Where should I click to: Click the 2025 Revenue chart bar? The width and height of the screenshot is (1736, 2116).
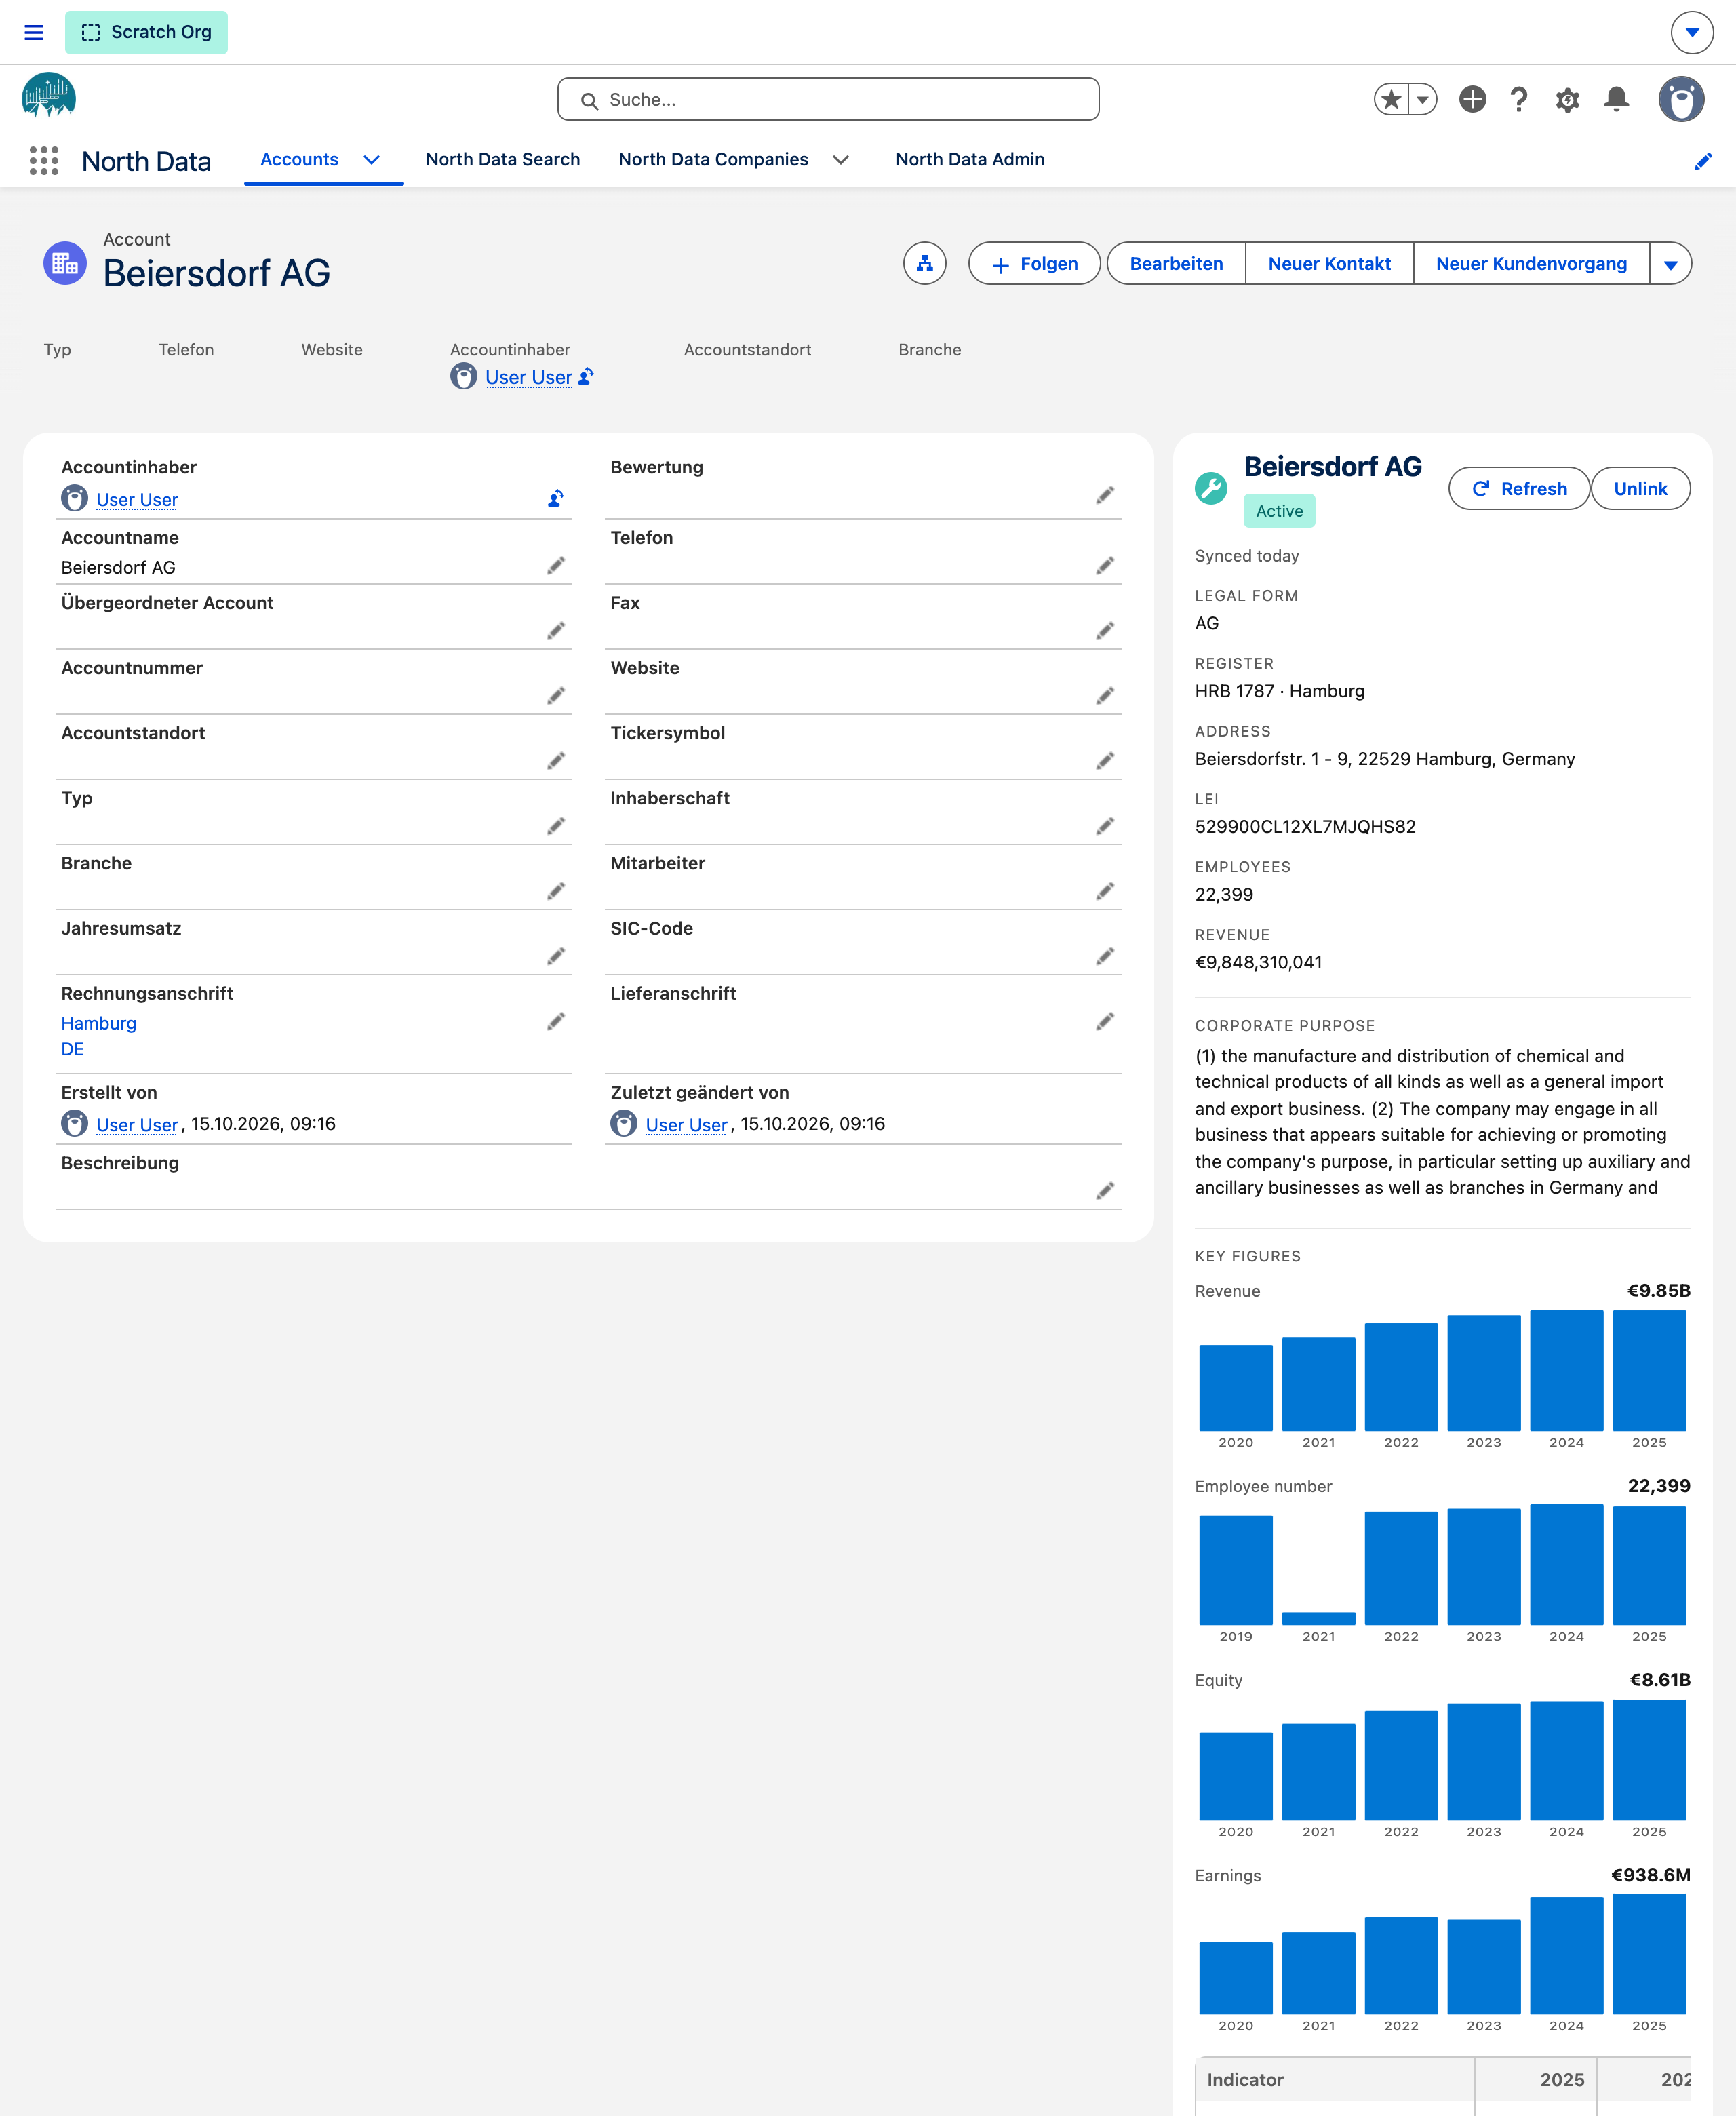1649,1371
